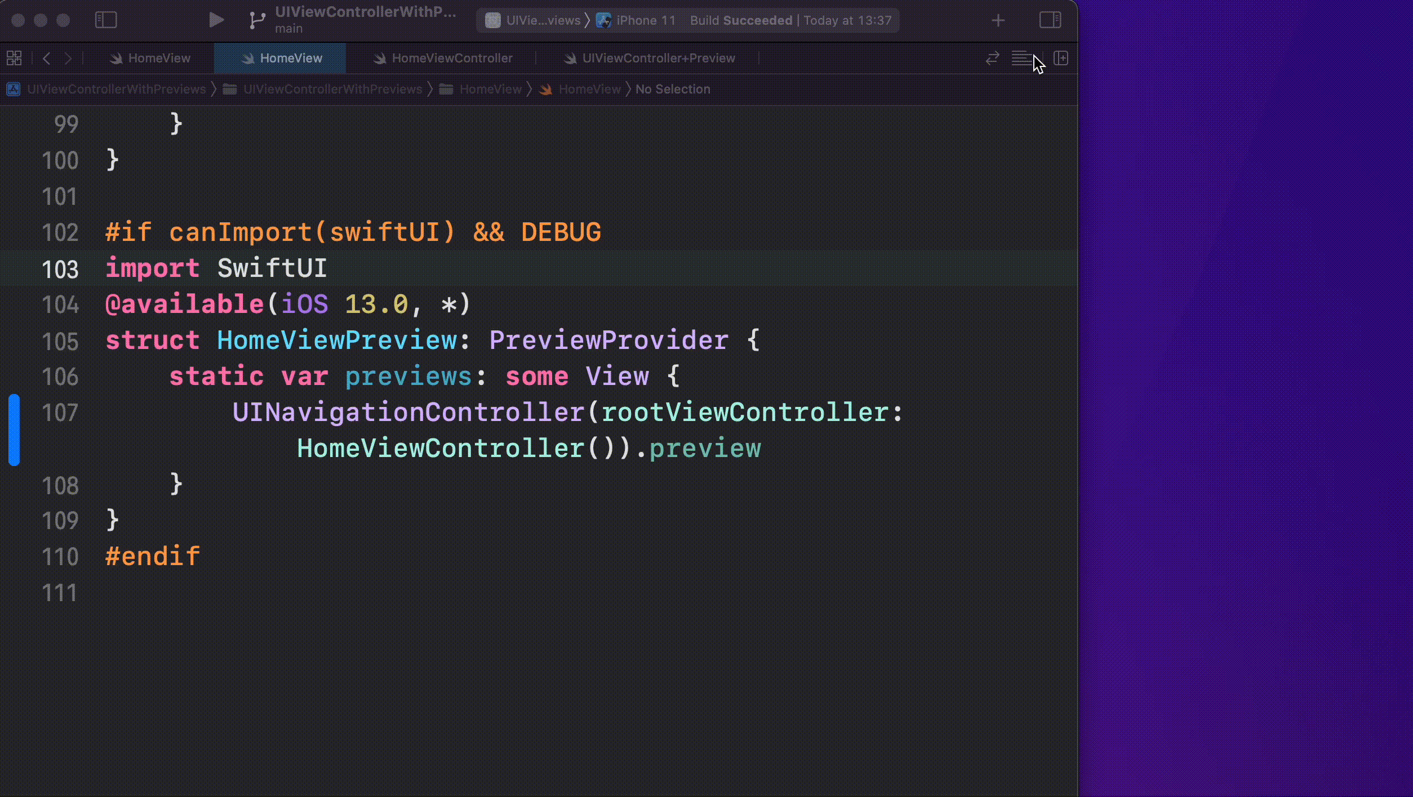This screenshot has width=1413, height=797.
Task: Click HomeView swift file breadcrumb
Action: coord(580,89)
